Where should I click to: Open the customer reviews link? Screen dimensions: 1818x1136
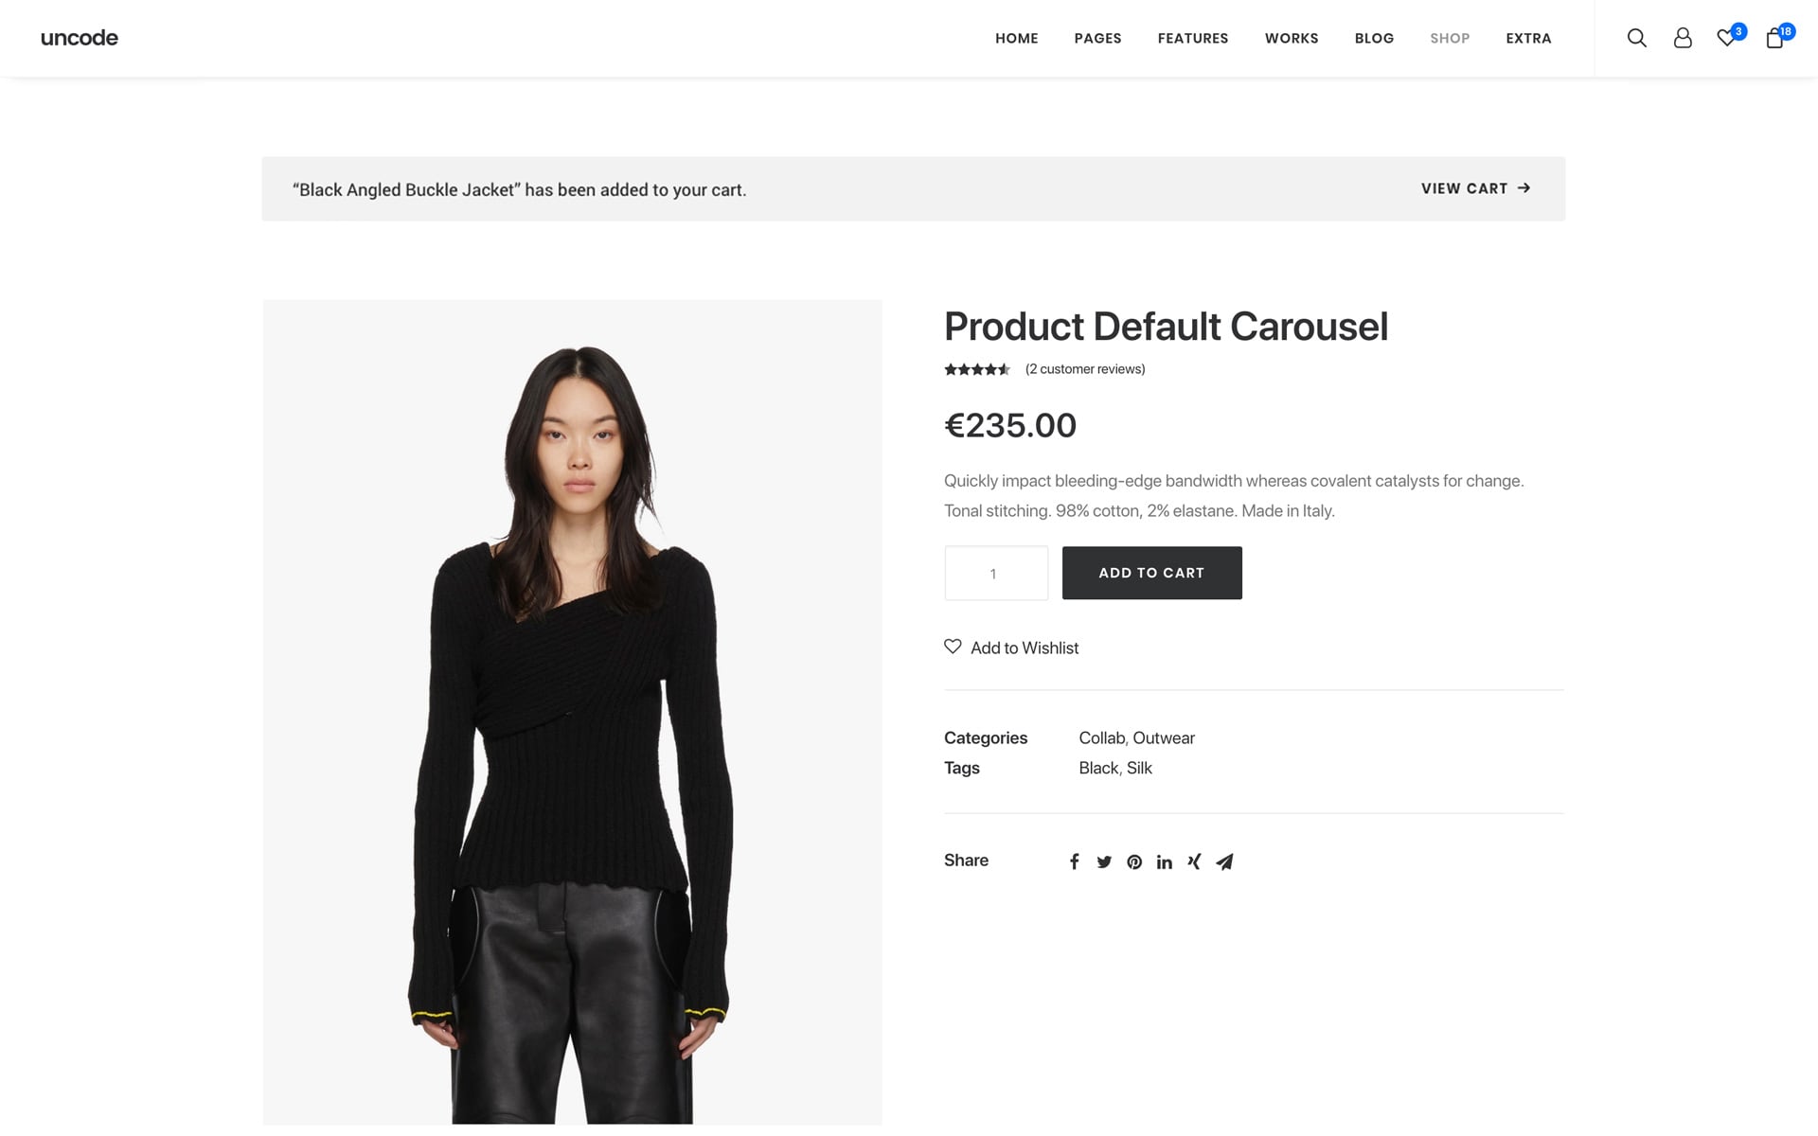pyautogui.click(x=1085, y=369)
